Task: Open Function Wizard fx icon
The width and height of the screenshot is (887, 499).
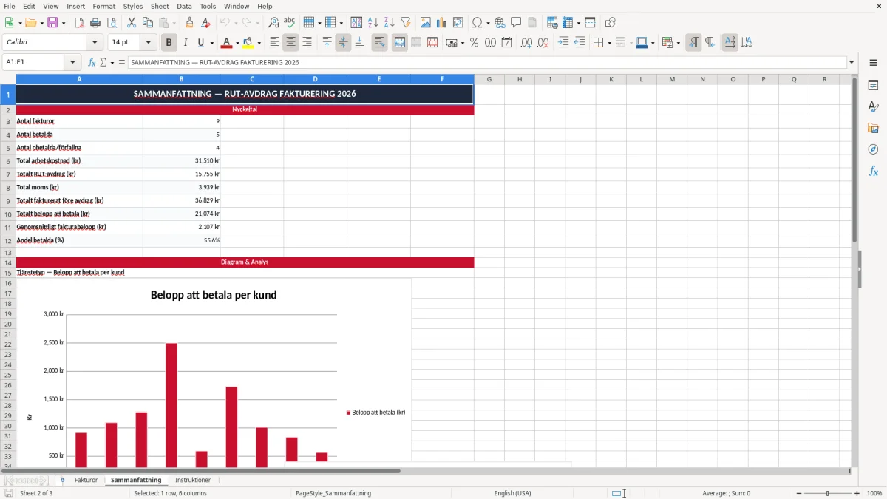Action: pyautogui.click(x=92, y=62)
